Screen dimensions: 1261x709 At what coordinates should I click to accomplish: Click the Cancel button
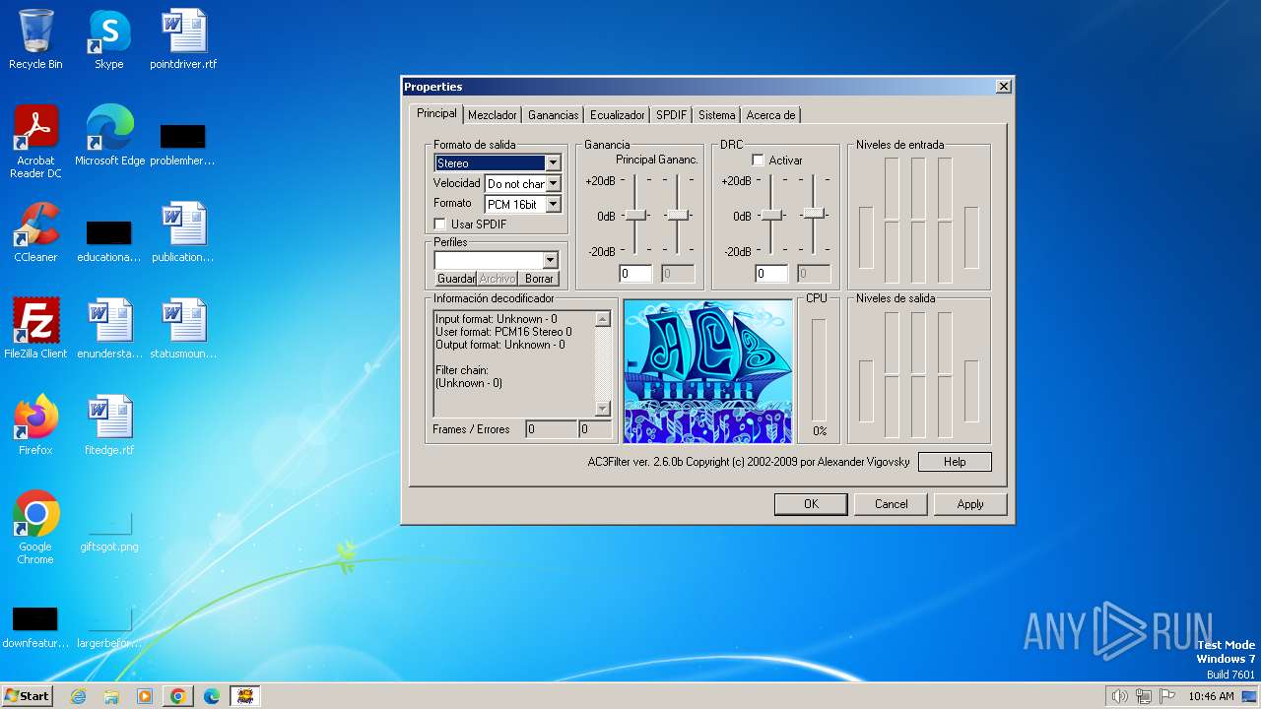click(x=892, y=504)
